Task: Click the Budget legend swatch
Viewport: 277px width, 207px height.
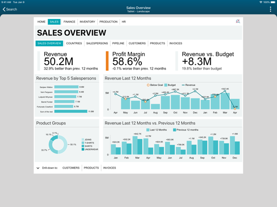Action: [166, 85]
